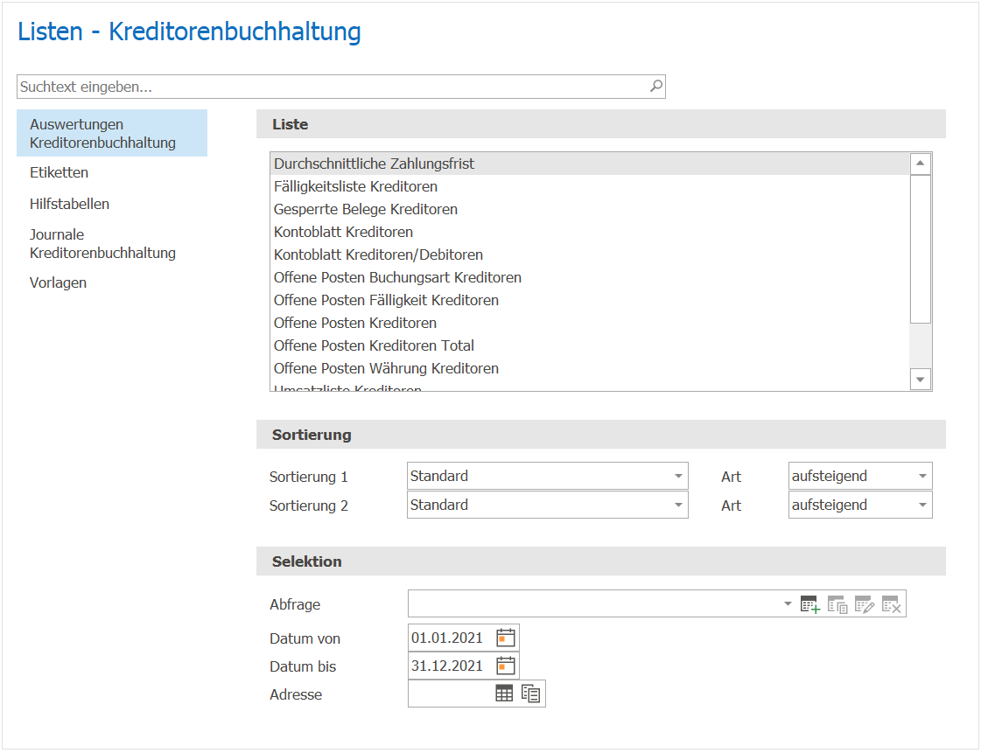Select Kontoblatt Kreditoren entry

[x=591, y=232]
